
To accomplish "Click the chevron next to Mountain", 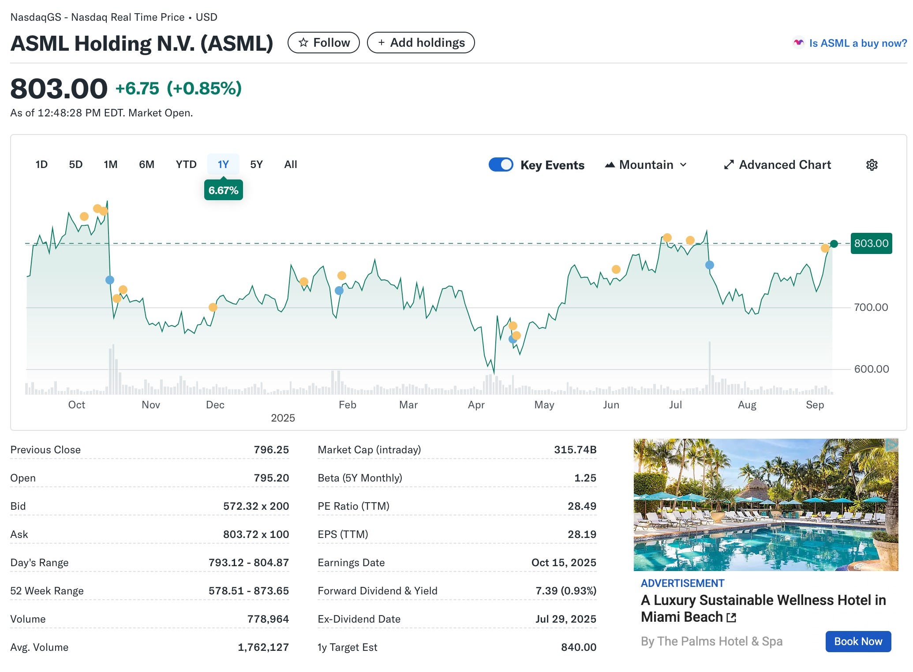I will [683, 165].
